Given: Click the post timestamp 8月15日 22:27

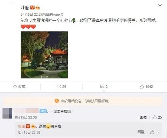Looking at the screenshot, I should pyautogui.click(x=31, y=15).
